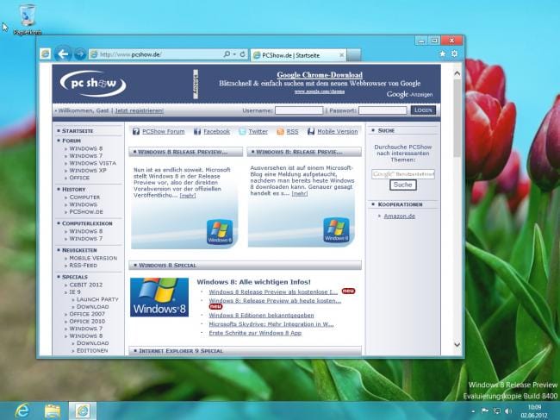Open RSS-Feed under Neuigkeiten nav
Viewport: 560px width, 420px height.
pos(83,266)
